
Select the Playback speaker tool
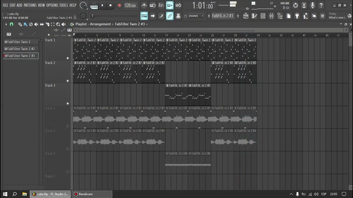(64, 24)
